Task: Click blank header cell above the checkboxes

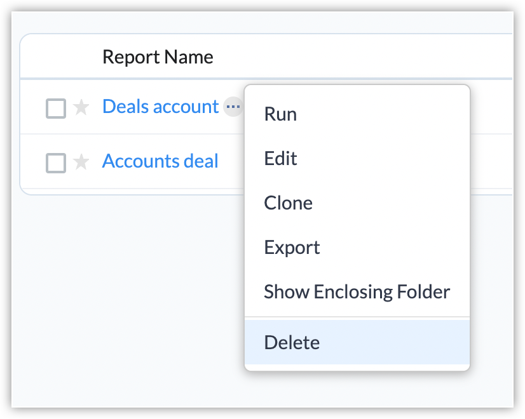Action: click(60, 57)
